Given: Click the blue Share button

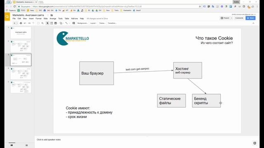Looking at the screenshot, I should tap(250, 18).
